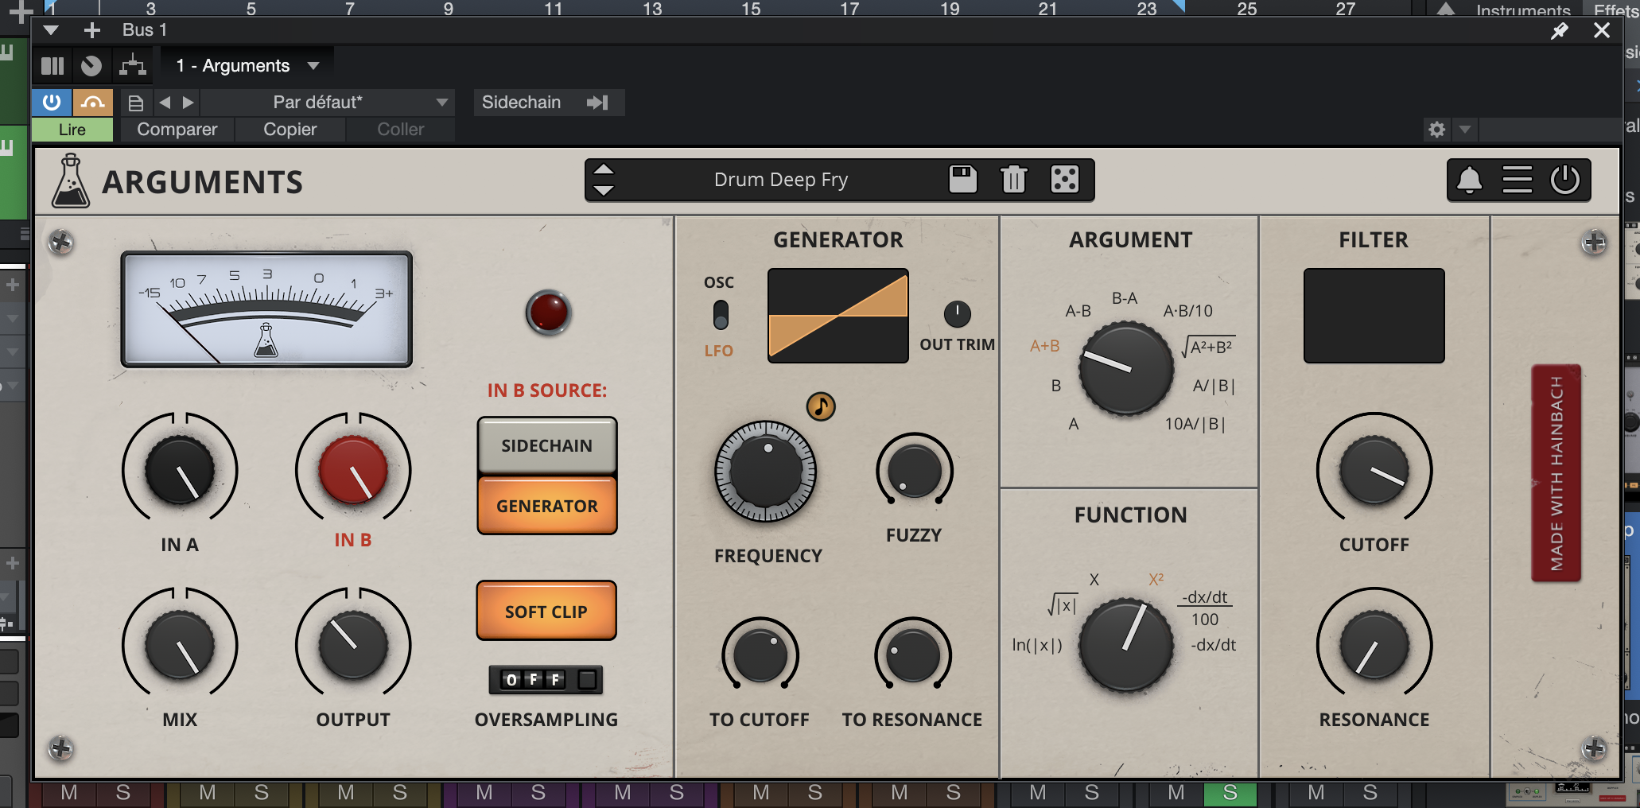Click the Copier button
Viewport: 1640px width, 808px height.
point(290,130)
